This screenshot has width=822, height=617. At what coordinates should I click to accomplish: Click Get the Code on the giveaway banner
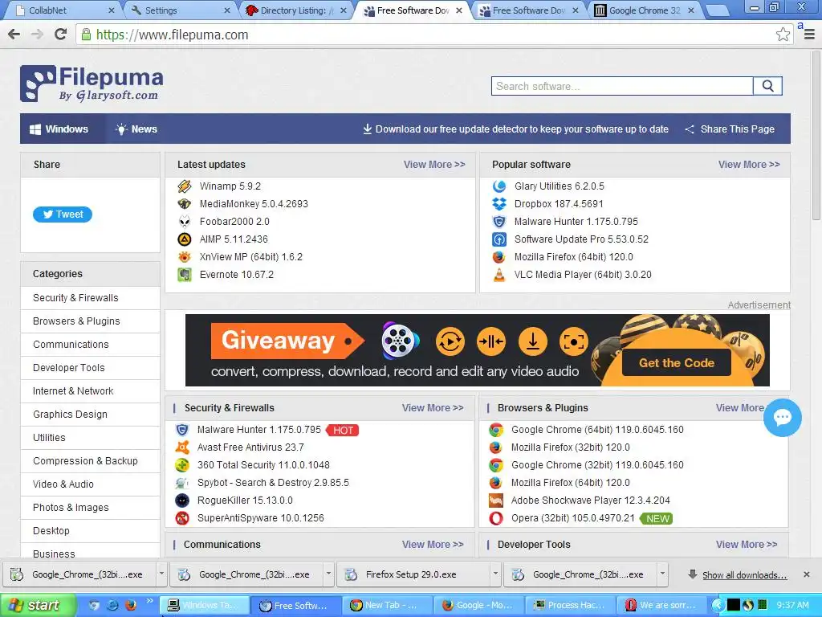tap(676, 362)
